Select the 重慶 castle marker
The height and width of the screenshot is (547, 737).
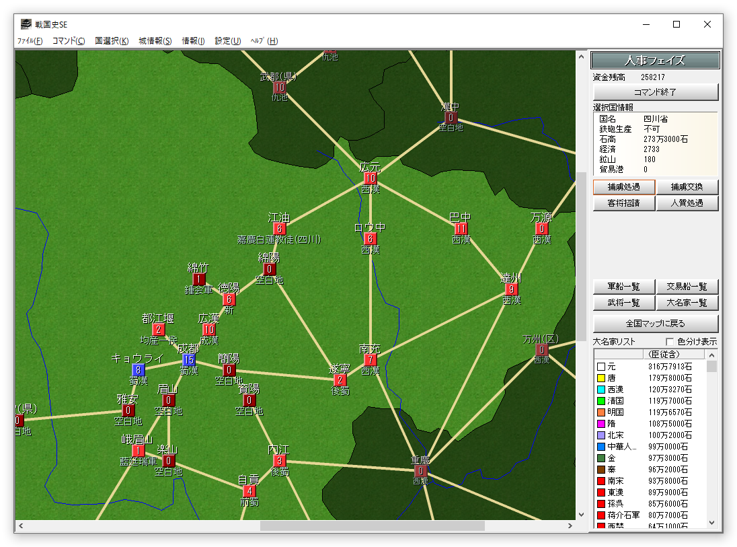point(420,471)
